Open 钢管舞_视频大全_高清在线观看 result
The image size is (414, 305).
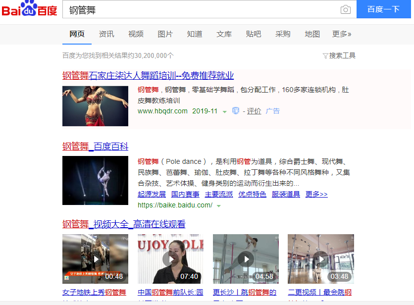124,224
